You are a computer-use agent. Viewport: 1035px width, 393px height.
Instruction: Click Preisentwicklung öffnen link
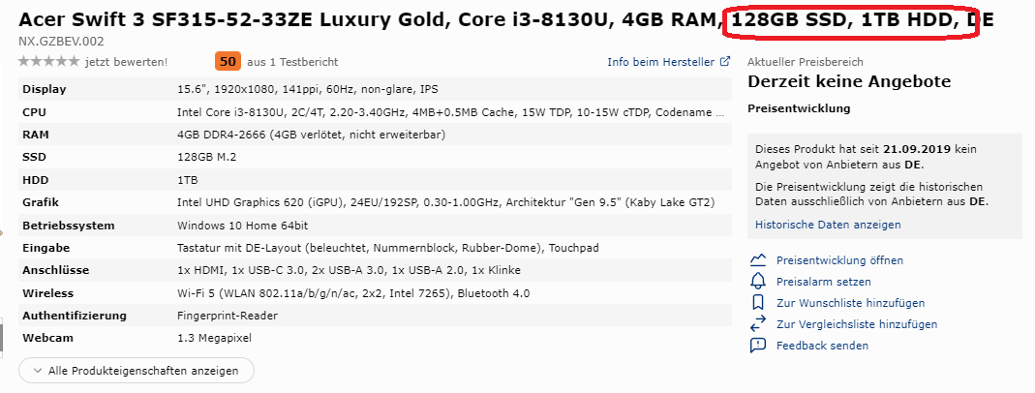tap(839, 260)
